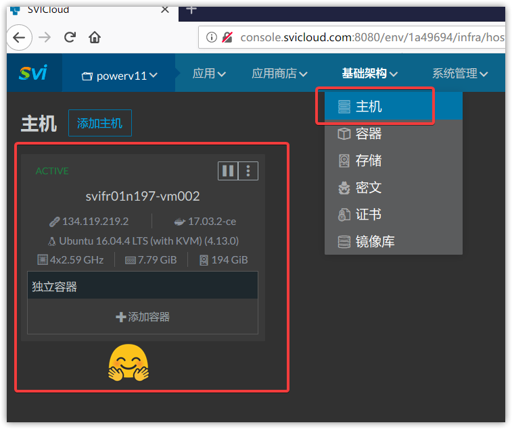Click the 4x2.59 GHz CPU value

(x=76, y=259)
